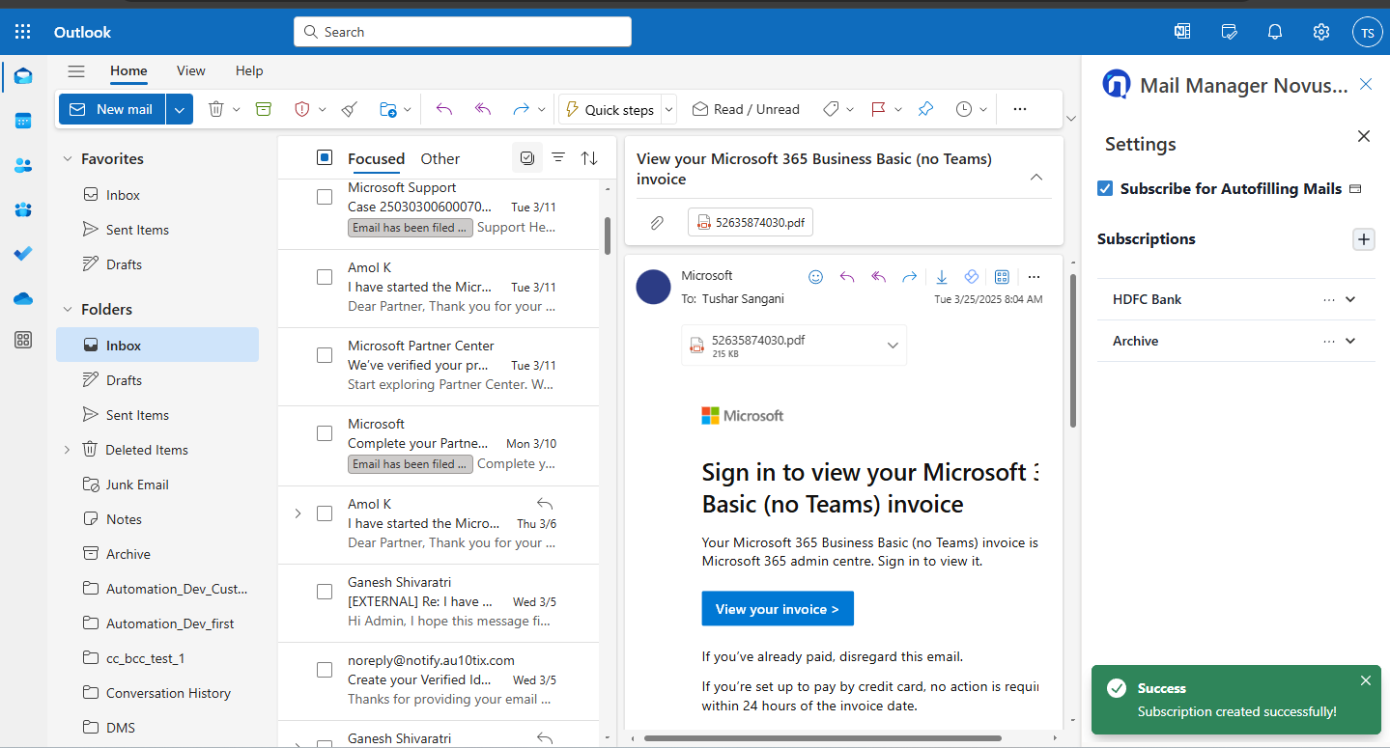Click the React emoji icon in message
Image resolution: width=1390 pixels, height=748 pixels.
point(816,277)
